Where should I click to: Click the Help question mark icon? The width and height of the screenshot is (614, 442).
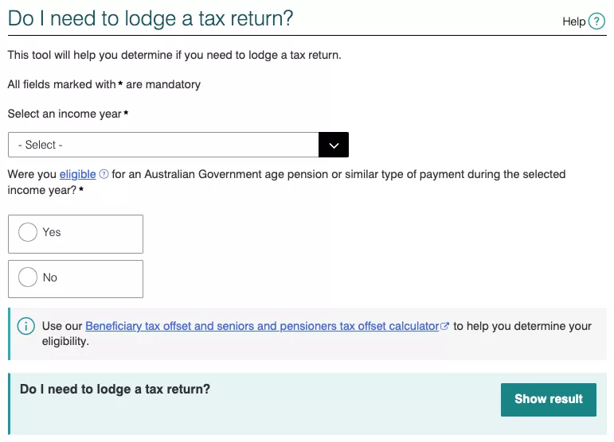coord(596,21)
